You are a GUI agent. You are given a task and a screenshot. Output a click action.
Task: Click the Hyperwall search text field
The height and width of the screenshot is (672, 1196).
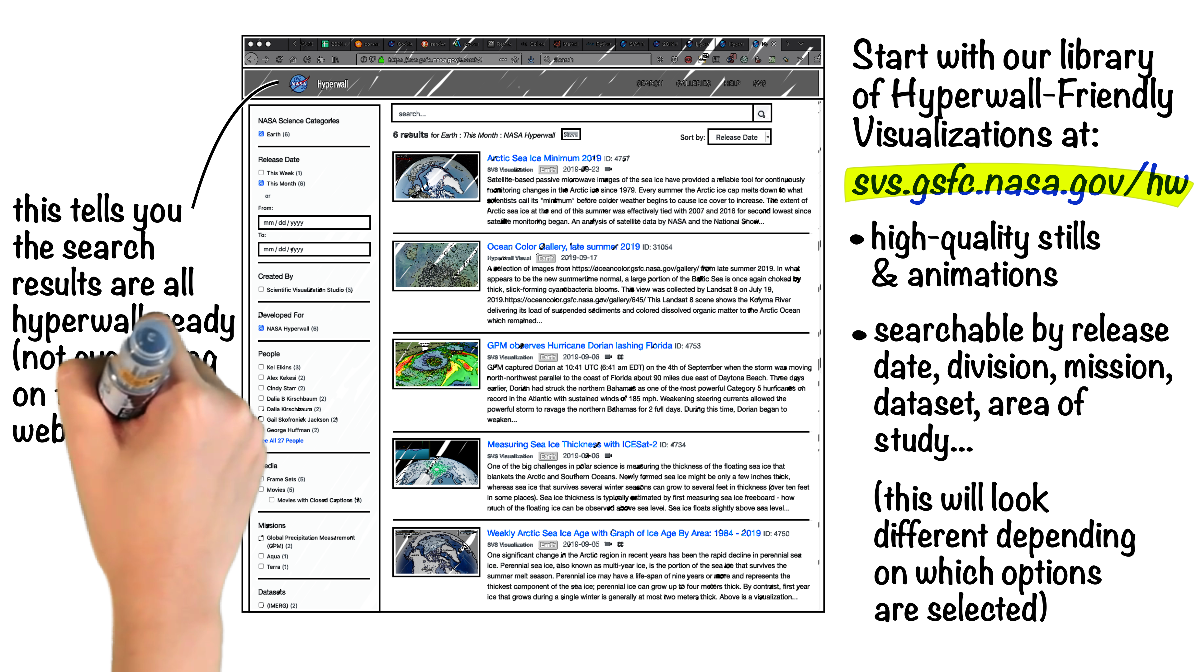572,114
